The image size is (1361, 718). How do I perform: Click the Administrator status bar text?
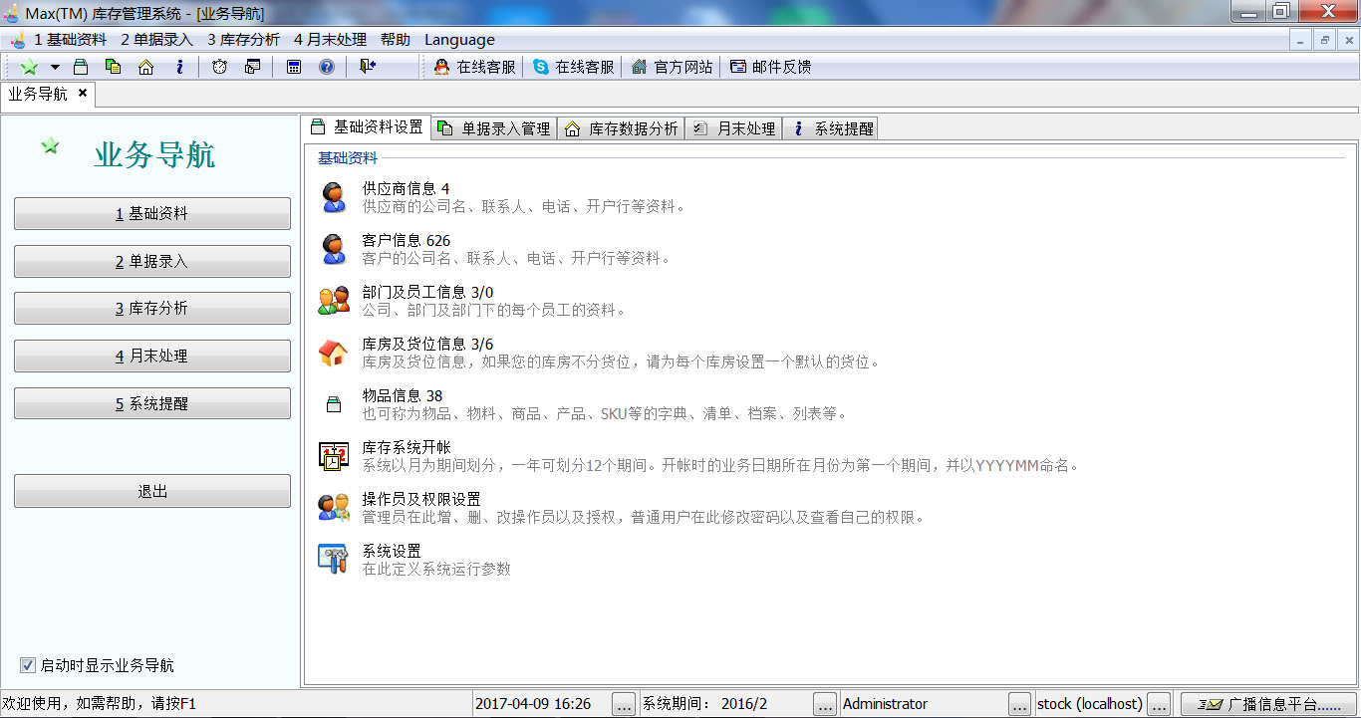tap(885, 704)
